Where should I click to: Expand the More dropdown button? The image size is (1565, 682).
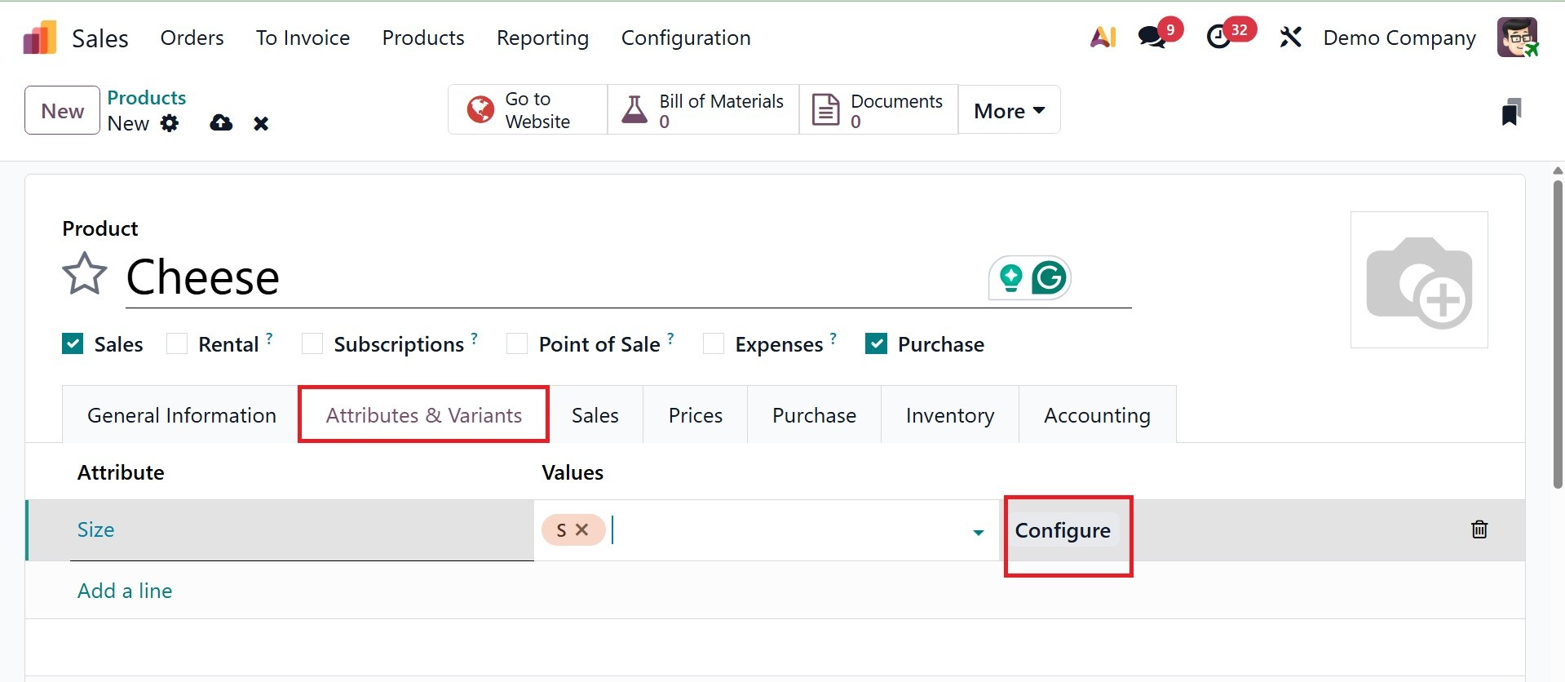point(1009,110)
